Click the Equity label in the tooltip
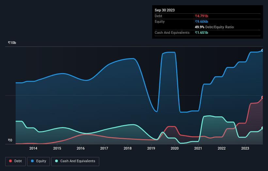268x171 pixels. [x=160, y=21]
